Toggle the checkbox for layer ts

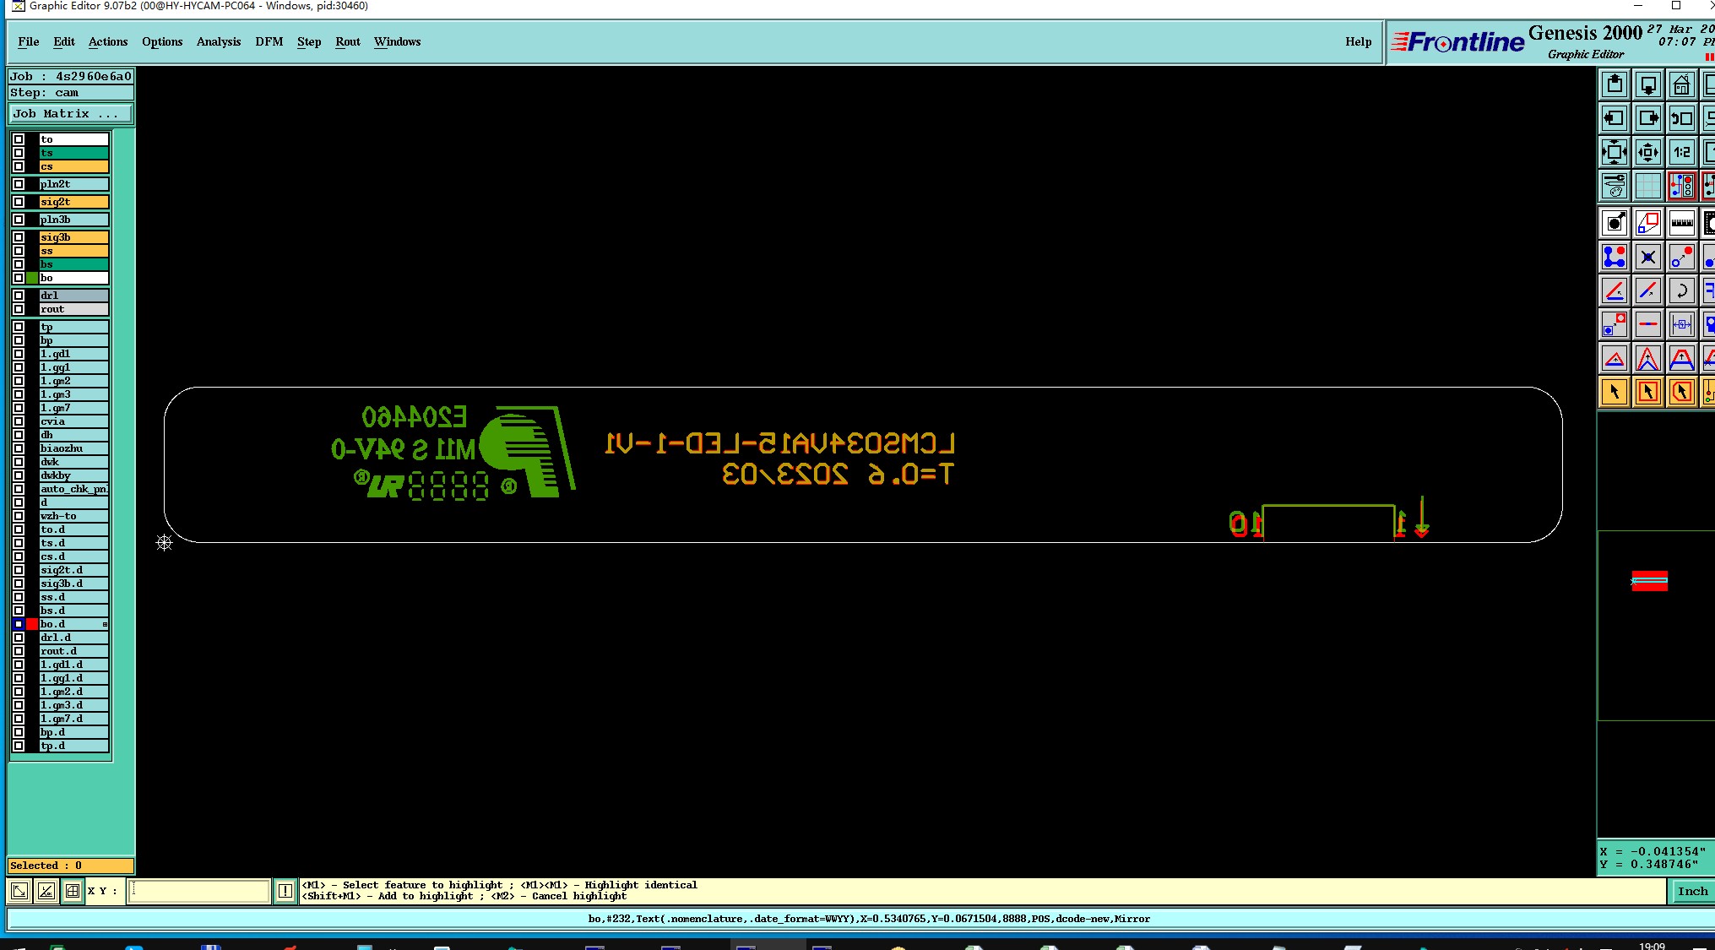click(19, 153)
